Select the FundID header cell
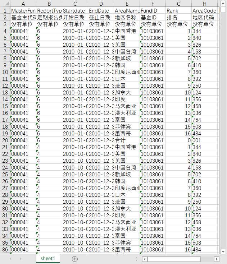 click(x=153, y=11)
